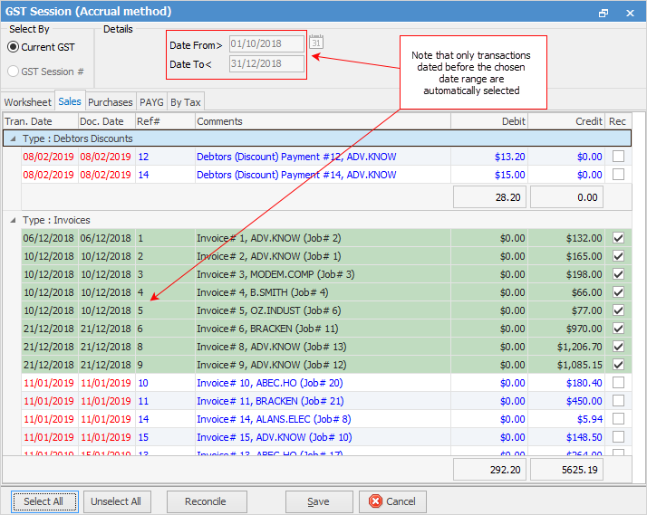Viewport: 647px width, 515px height.
Task: Tick Rec checkbox for Debtors Discount Payment #12
Action: [618, 157]
